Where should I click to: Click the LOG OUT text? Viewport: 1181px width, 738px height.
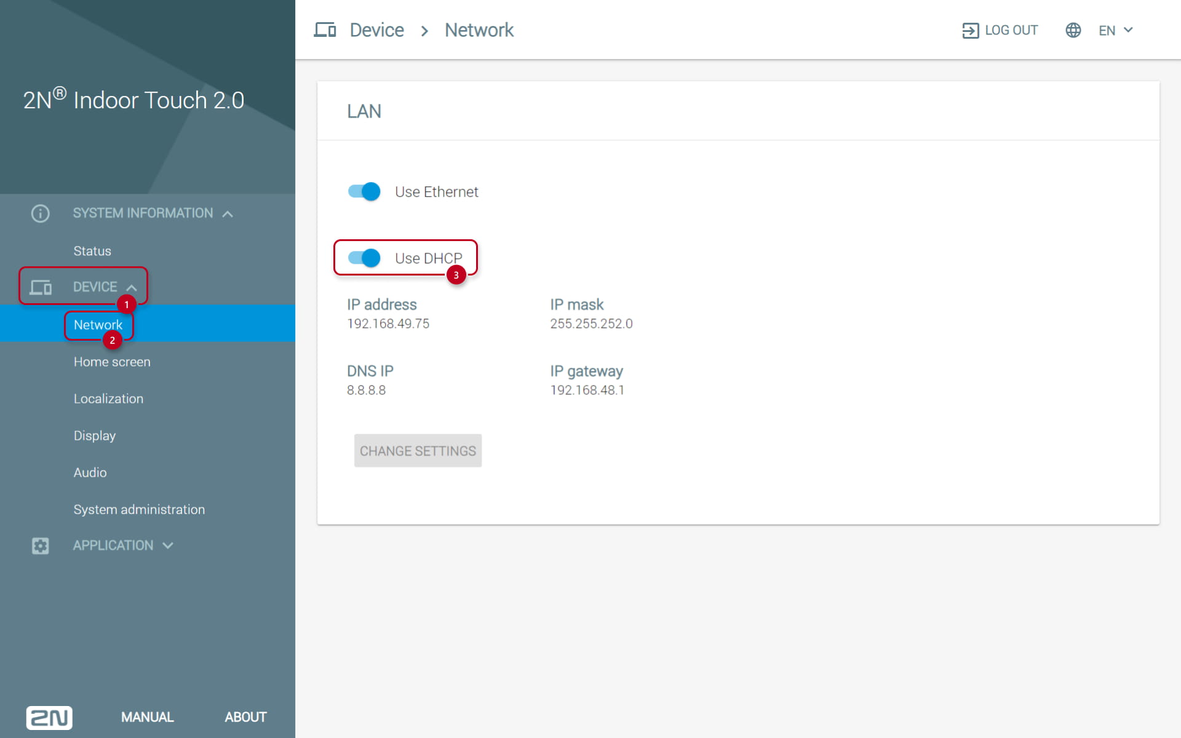click(1011, 30)
